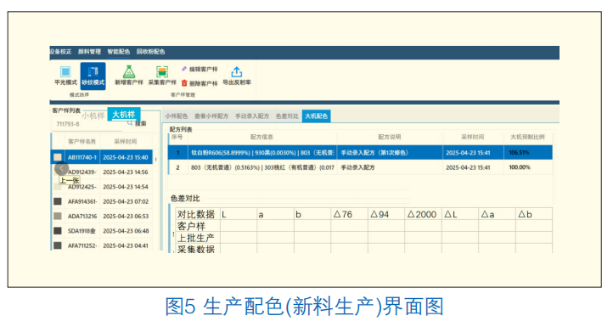Open the 回收粉配色 menu

point(150,52)
